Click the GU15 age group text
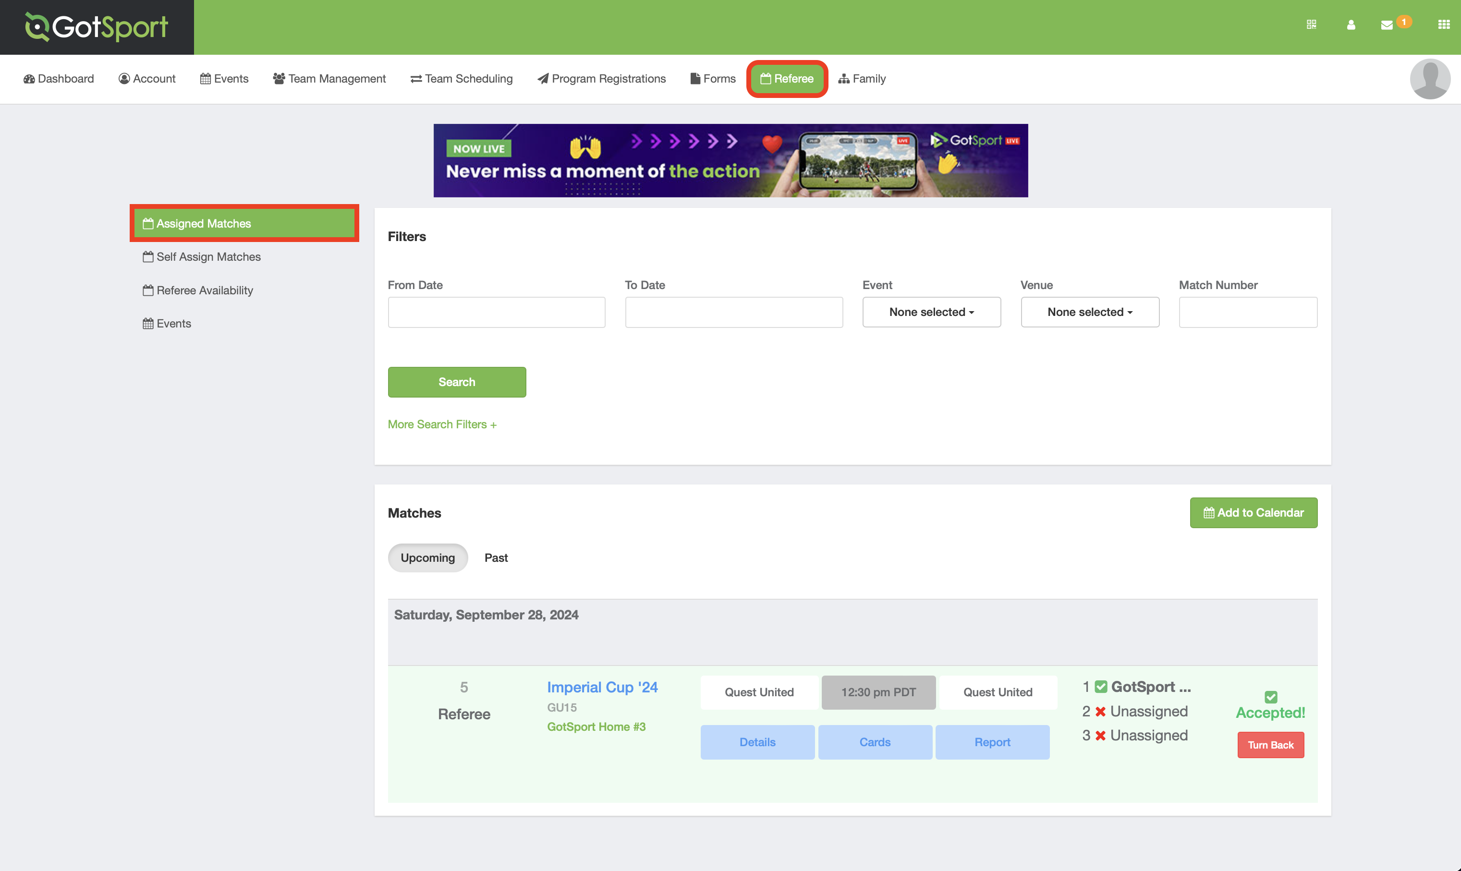Image resolution: width=1461 pixels, height=871 pixels. [x=562, y=707]
